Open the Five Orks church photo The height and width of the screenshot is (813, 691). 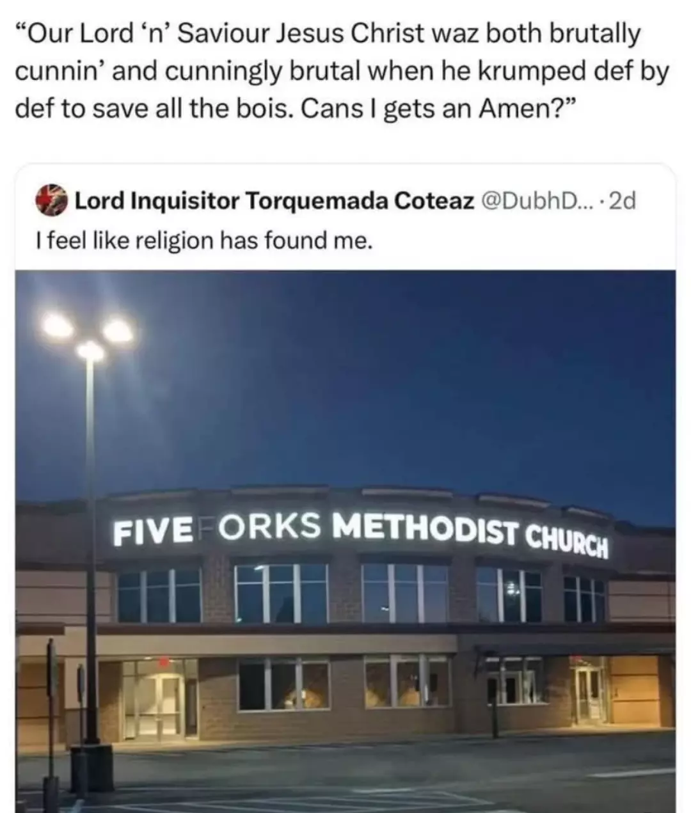click(x=345, y=541)
